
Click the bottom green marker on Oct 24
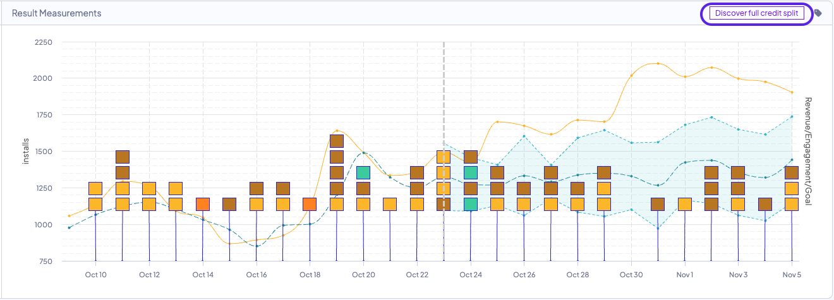click(x=470, y=204)
